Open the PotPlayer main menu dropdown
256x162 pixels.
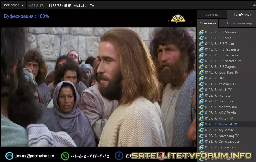click(x=14, y=5)
